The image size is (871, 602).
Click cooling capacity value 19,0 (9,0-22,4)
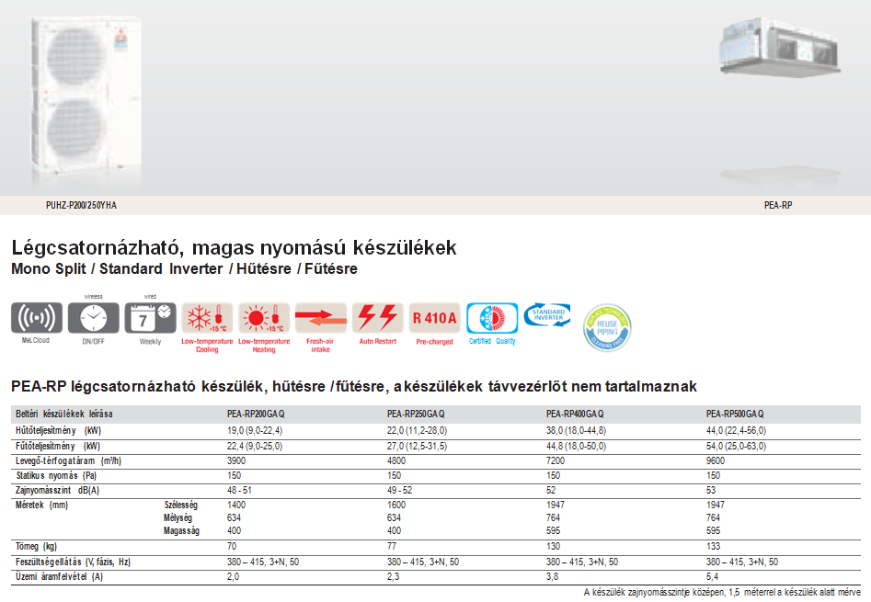click(255, 430)
